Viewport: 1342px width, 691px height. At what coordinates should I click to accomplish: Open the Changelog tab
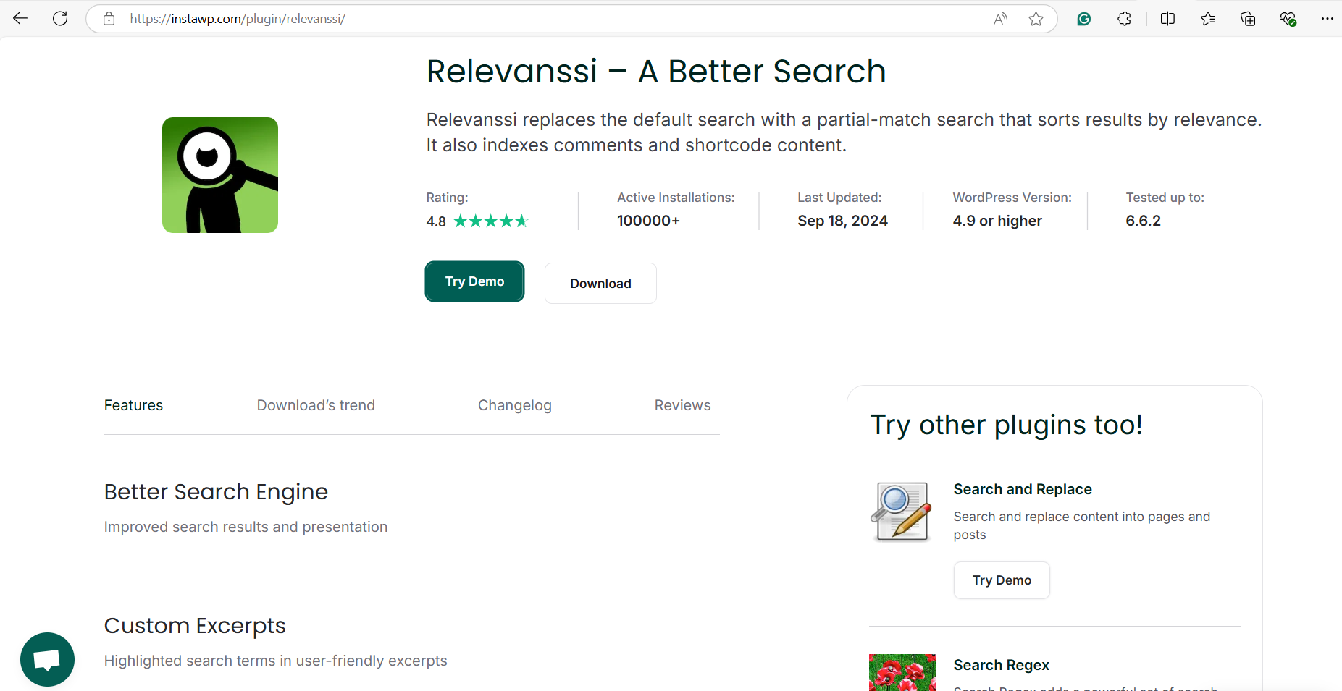point(515,405)
